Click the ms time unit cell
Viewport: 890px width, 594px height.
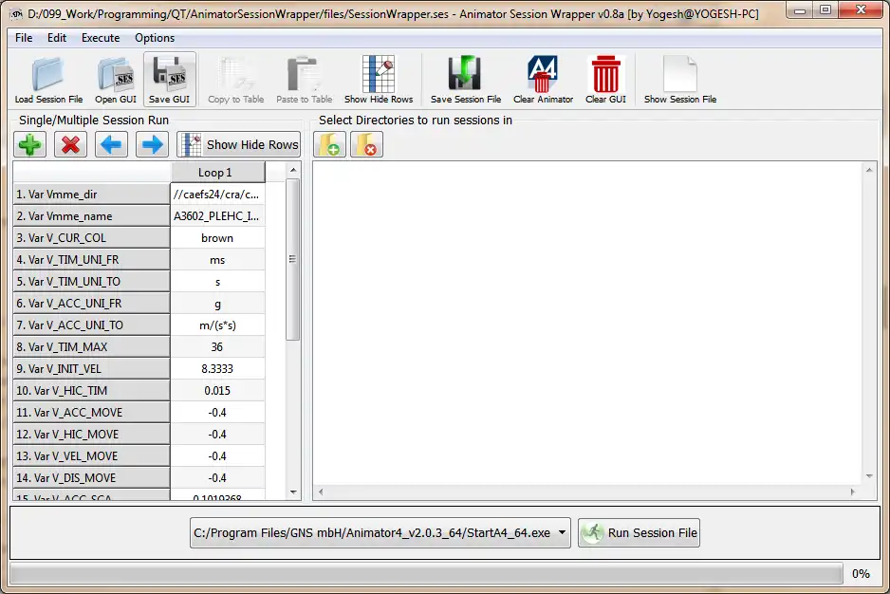(217, 260)
